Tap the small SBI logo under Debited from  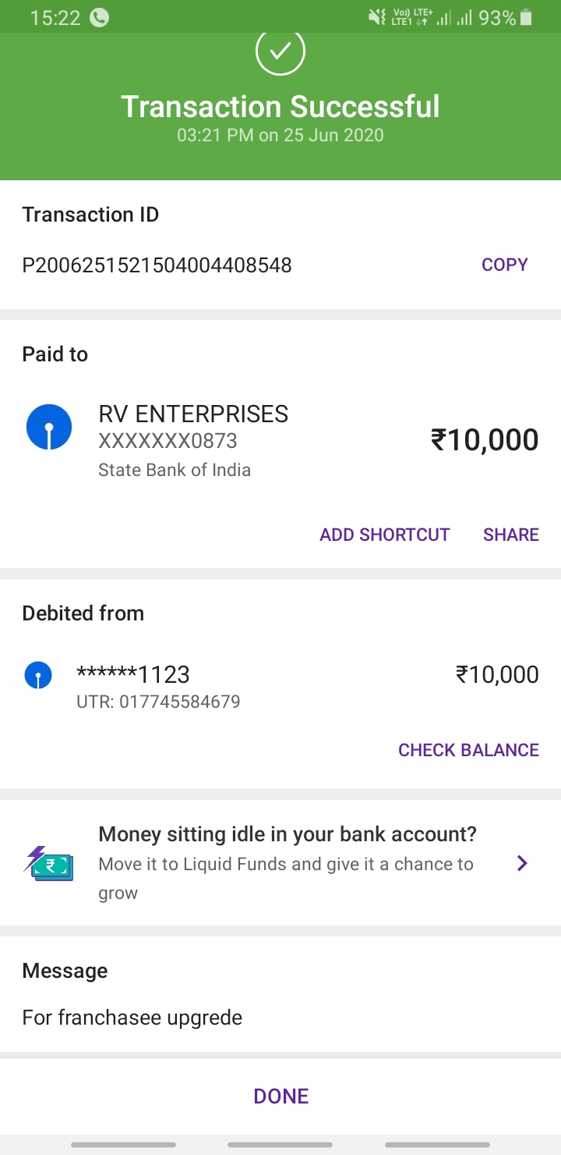[38, 675]
